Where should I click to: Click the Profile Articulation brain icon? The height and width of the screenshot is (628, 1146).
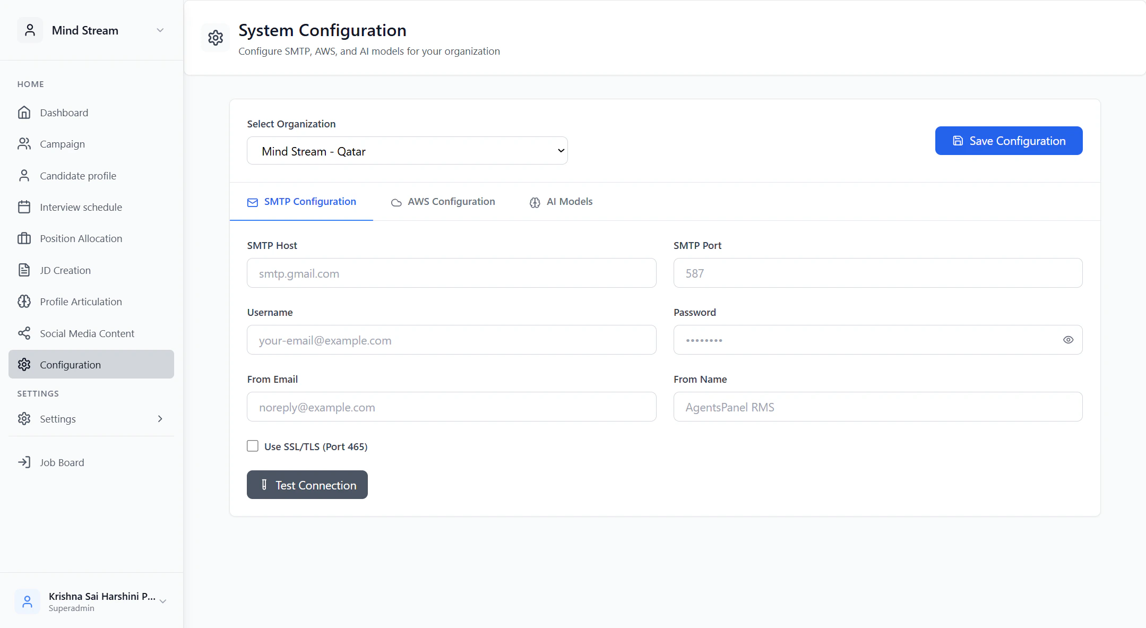point(24,302)
